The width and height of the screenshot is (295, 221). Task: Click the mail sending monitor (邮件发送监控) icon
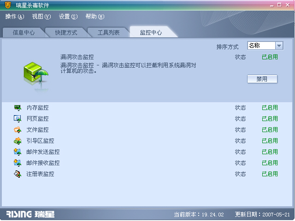click(x=18, y=152)
